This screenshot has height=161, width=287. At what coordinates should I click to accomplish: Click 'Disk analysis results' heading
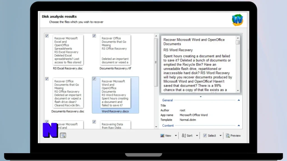point(59,16)
